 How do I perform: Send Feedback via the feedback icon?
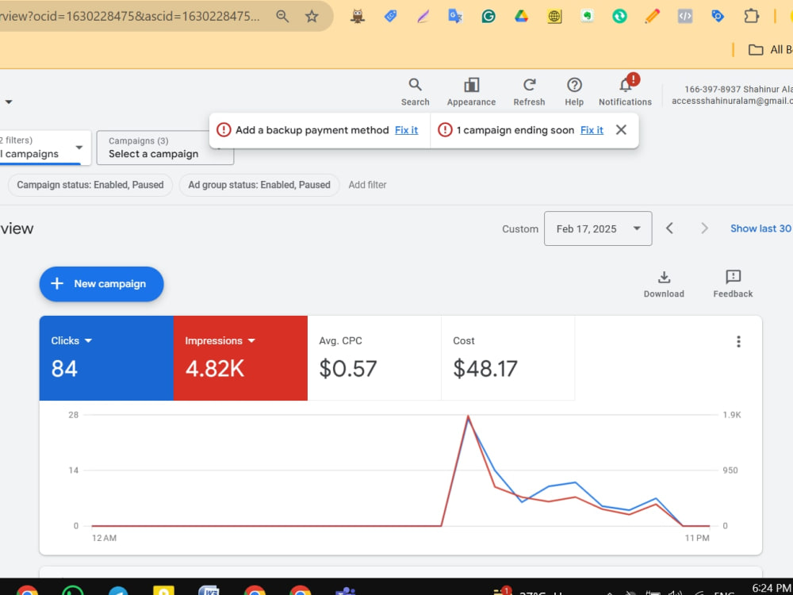click(733, 284)
